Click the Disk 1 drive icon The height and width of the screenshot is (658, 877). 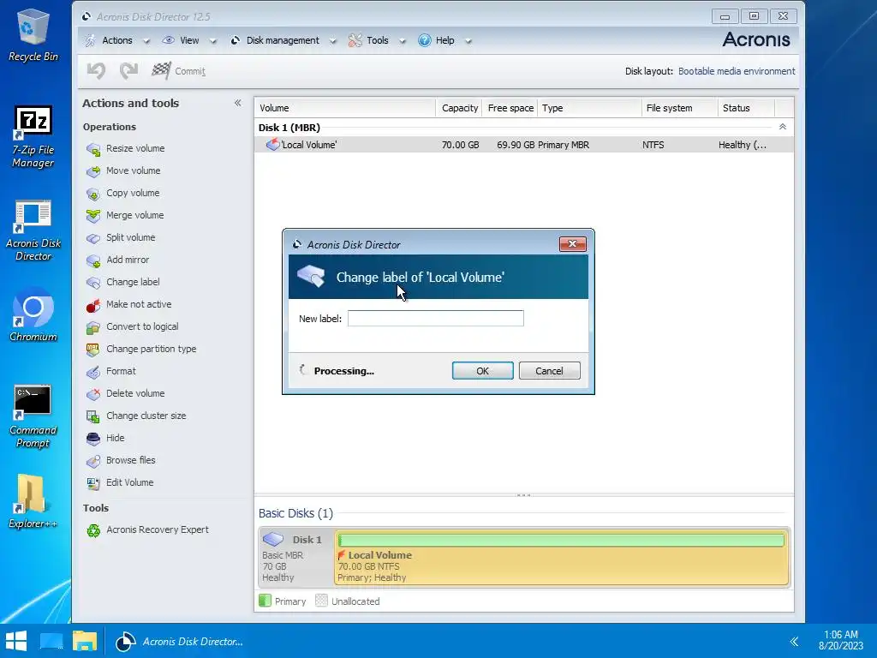(x=273, y=540)
